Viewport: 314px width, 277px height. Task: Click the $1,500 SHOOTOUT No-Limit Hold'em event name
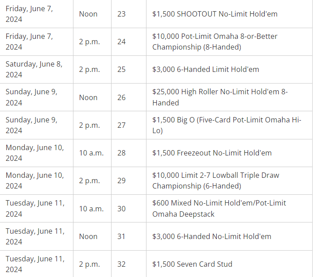tap(215, 14)
